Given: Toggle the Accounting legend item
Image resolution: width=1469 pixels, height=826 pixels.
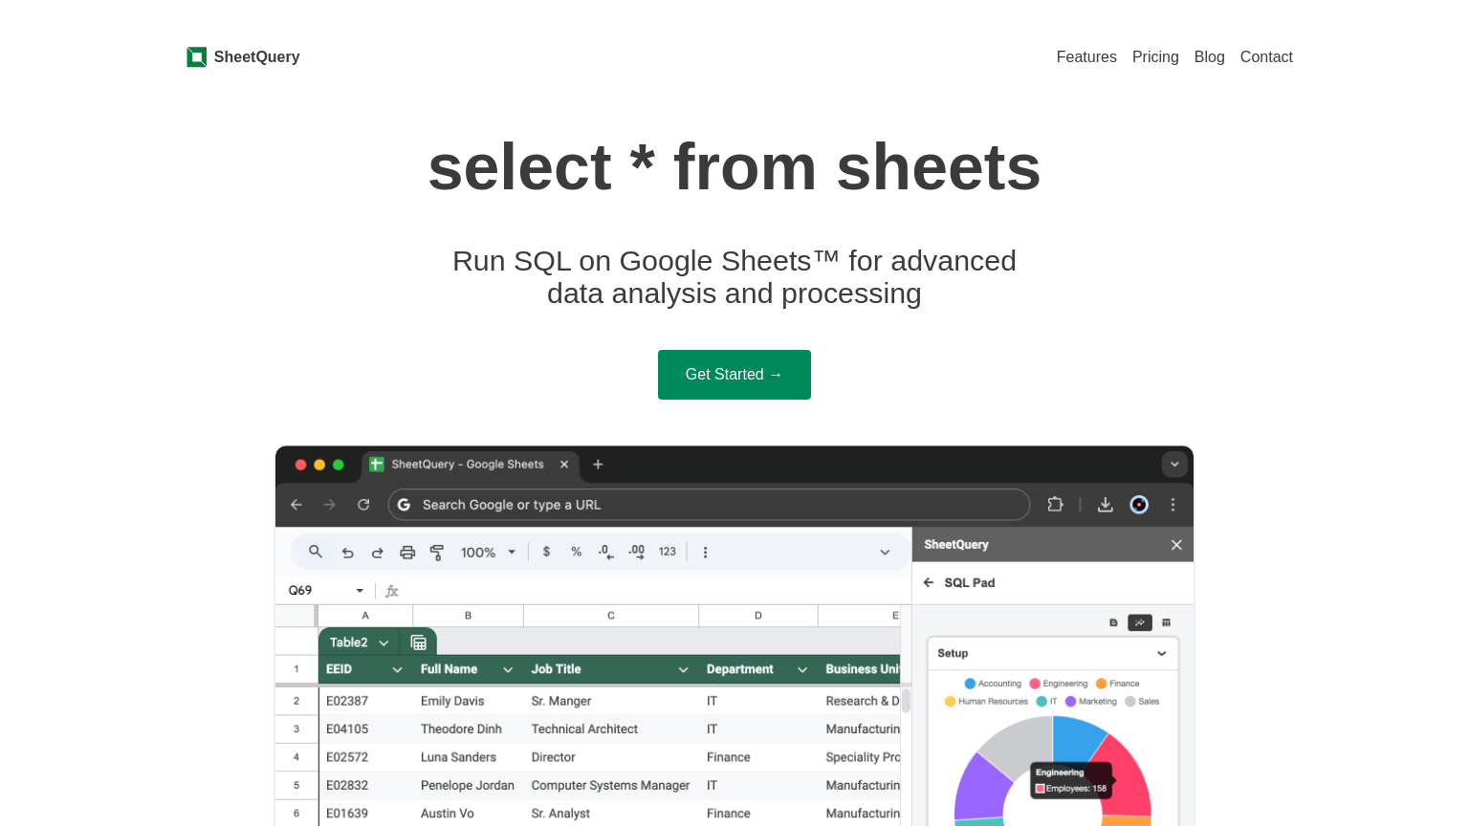Looking at the screenshot, I should (993, 684).
